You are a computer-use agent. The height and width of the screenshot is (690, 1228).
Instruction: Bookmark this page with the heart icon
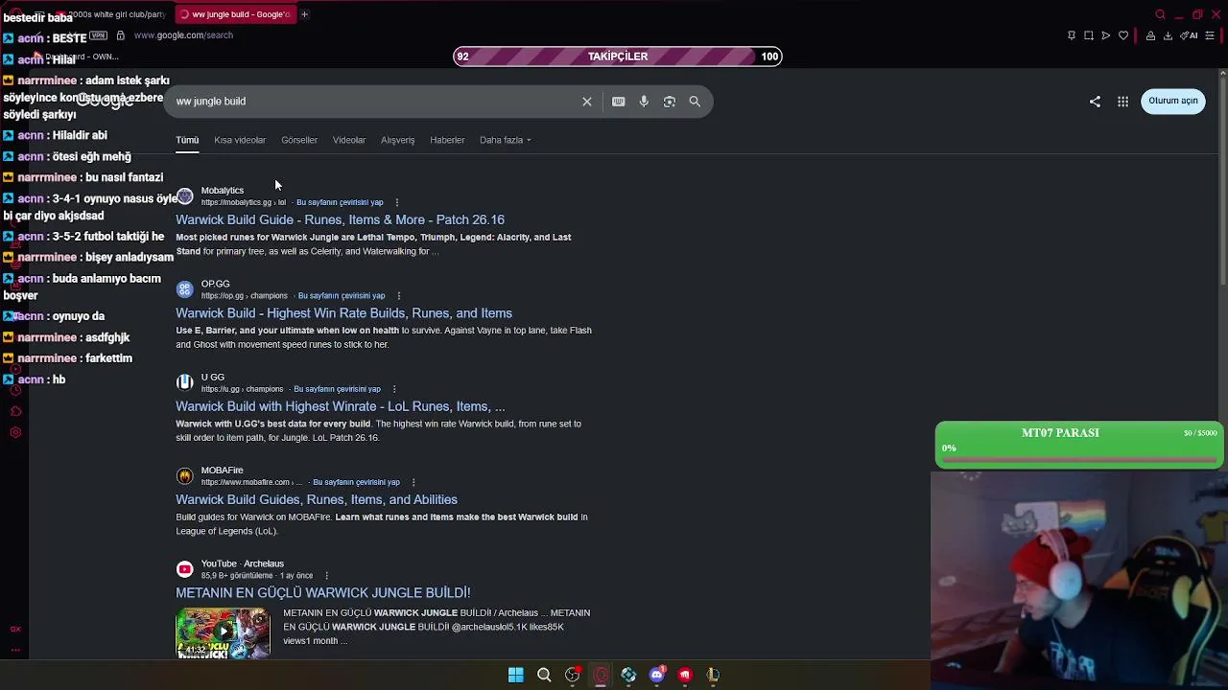pyautogui.click(x=1123, y=35)
